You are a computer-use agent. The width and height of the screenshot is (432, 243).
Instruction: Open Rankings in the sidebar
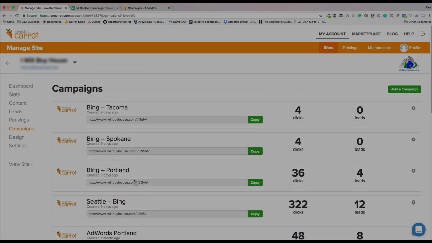[19, 120]
